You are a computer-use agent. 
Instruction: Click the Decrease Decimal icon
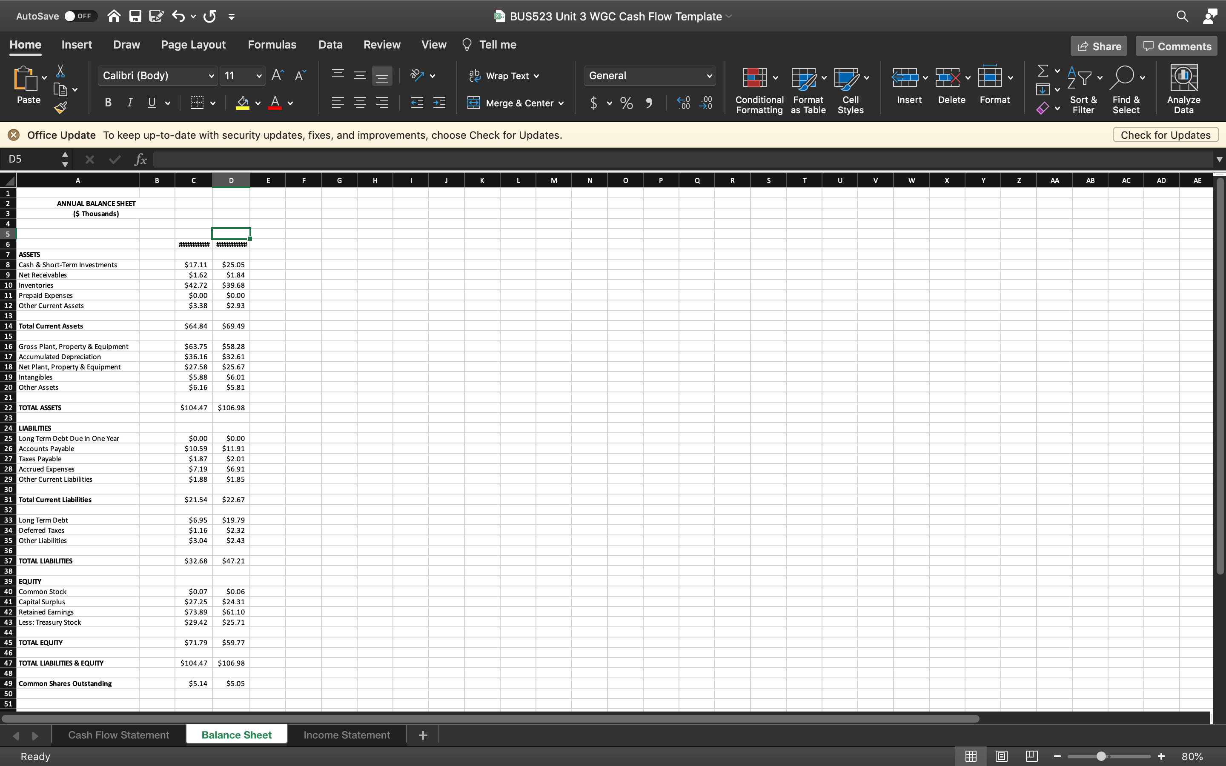[x=706, y=103]
